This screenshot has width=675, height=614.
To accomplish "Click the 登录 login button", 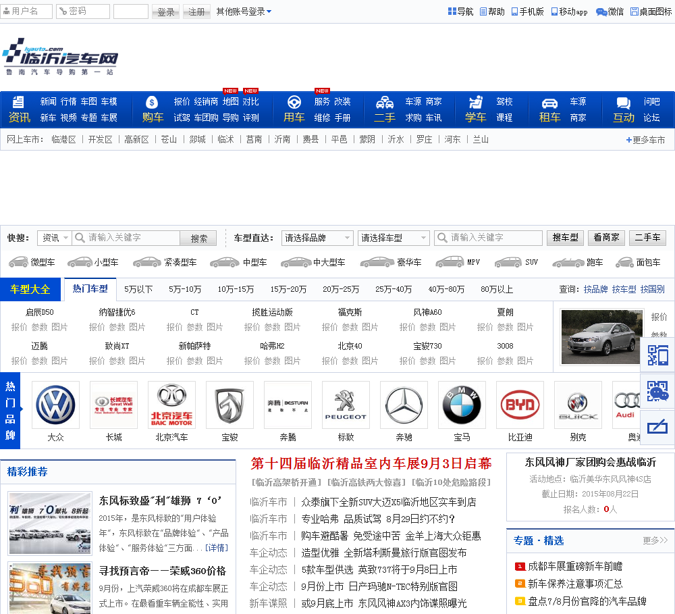I will pos(166,11).
